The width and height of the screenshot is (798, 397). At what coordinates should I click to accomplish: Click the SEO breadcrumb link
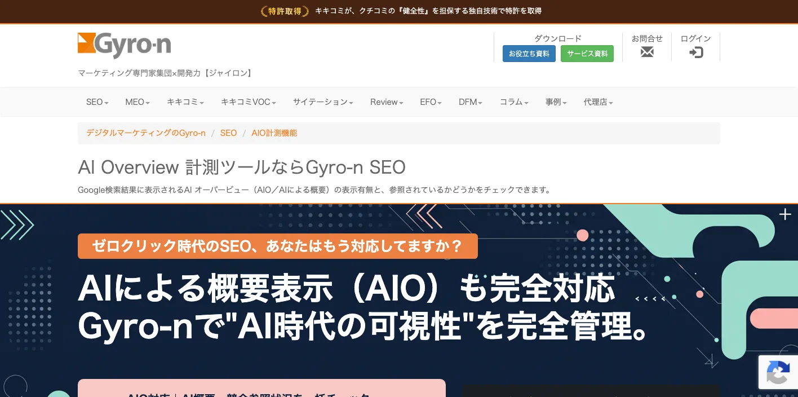[x=228, y=133]
